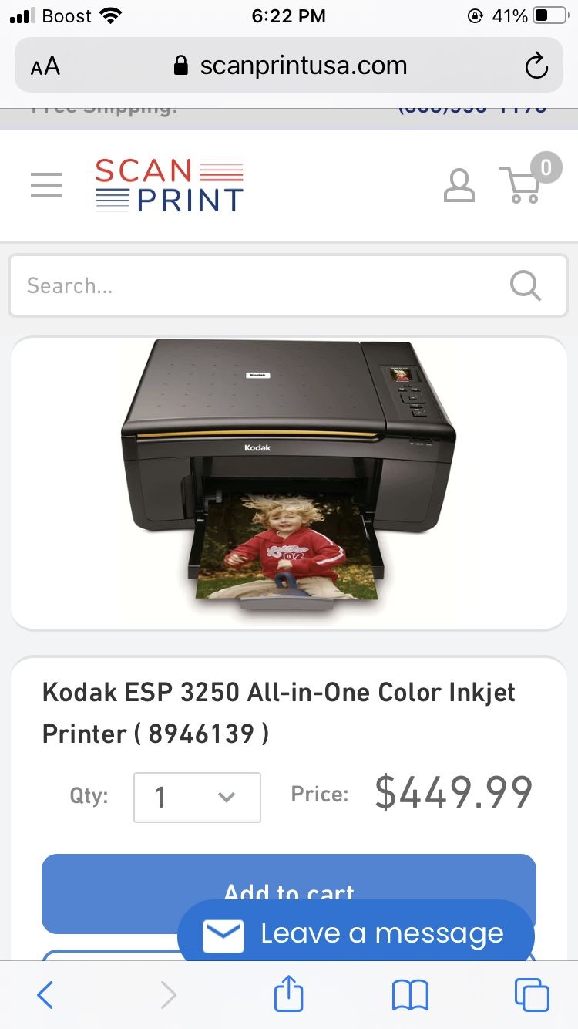Focus the Search field
578x1029 pixels.
tap(289, 285)
